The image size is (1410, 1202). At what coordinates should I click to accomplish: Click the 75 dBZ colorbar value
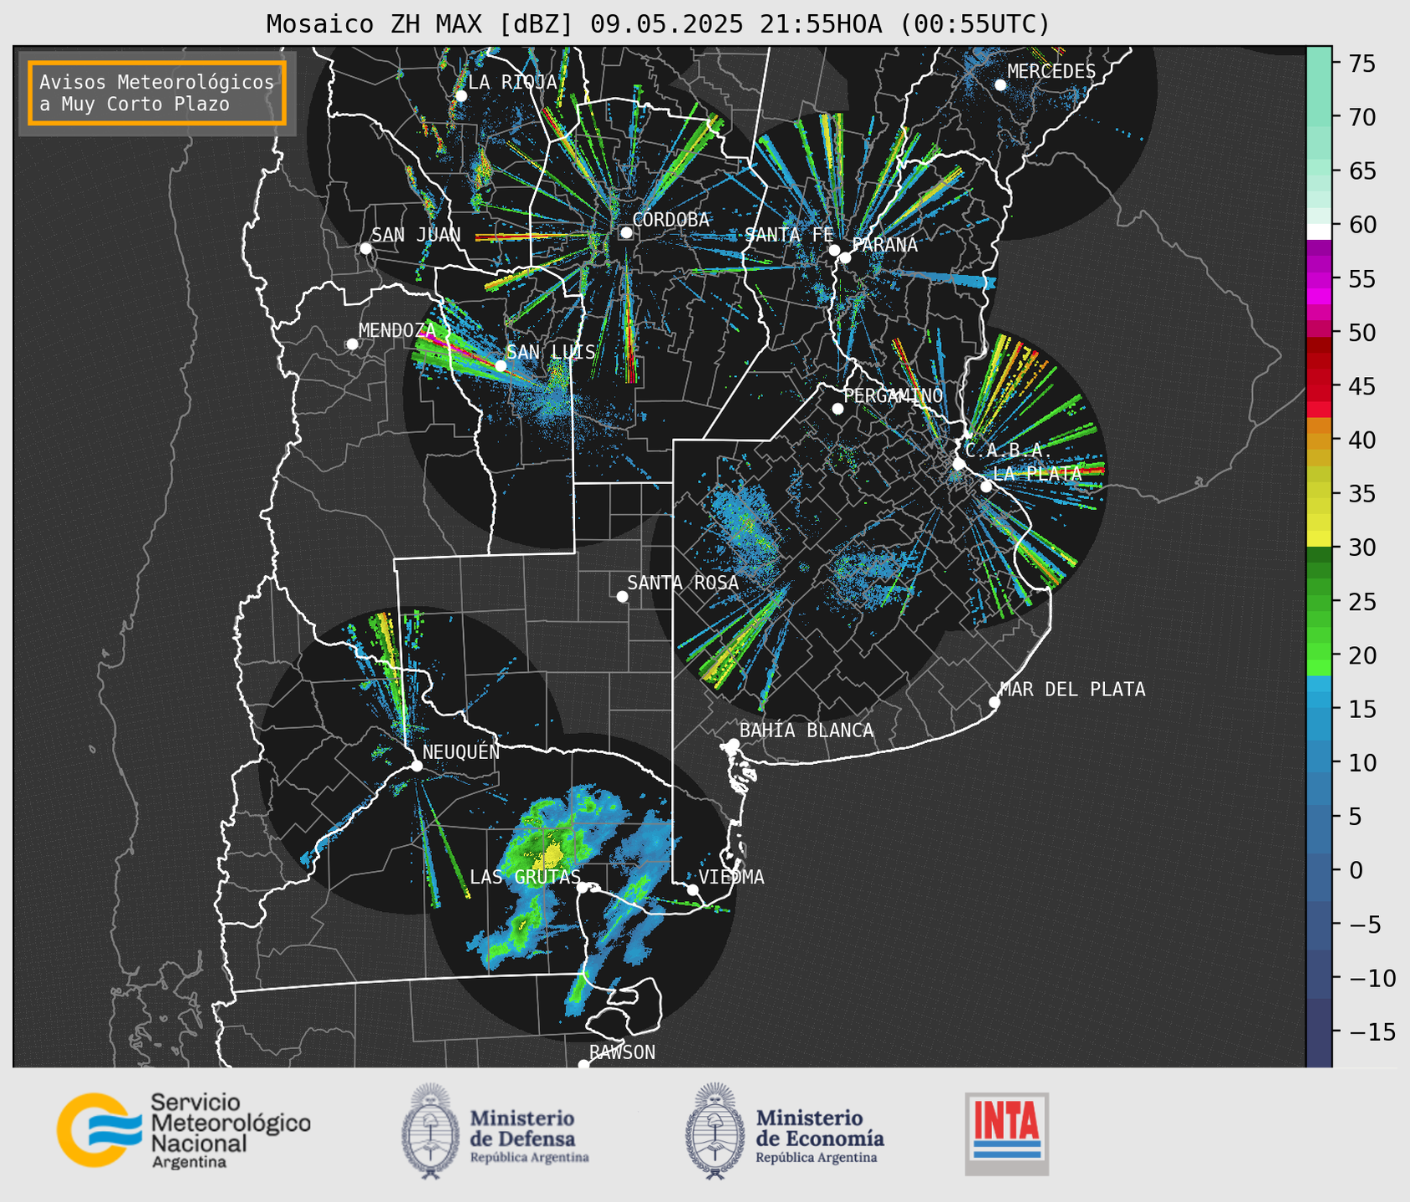(x=1362, y=64)
